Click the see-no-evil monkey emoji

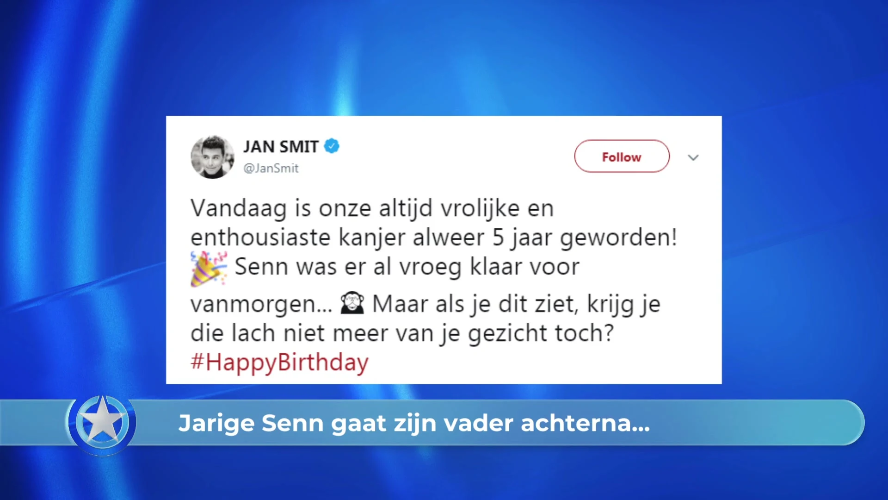click(352, 303)
